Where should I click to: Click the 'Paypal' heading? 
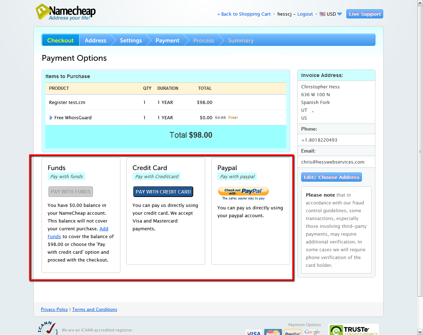(x=227, y=168)
